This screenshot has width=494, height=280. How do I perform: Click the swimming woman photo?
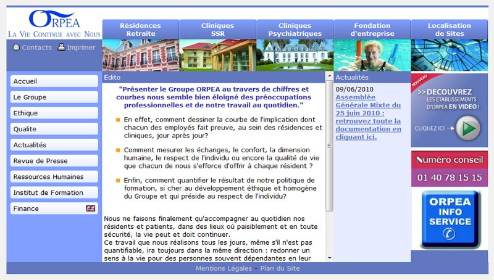click(372, 55)
